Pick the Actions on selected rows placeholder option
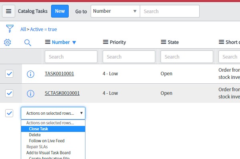The image size is (240, 159). coord(53,123)
